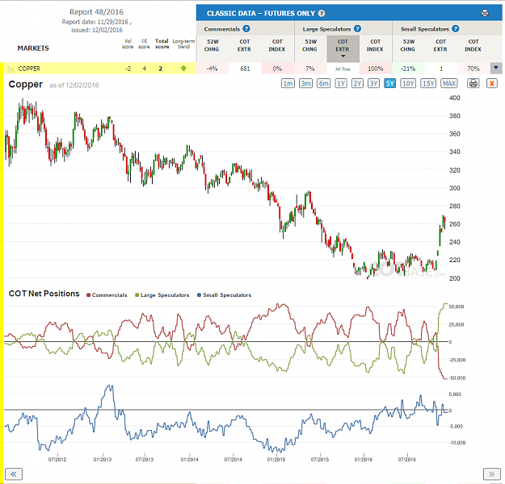Image resolution: width=505 pixels, height=484 pixels.
Task: Open help icon next to Large Speculators
Action: pos(357,28)
